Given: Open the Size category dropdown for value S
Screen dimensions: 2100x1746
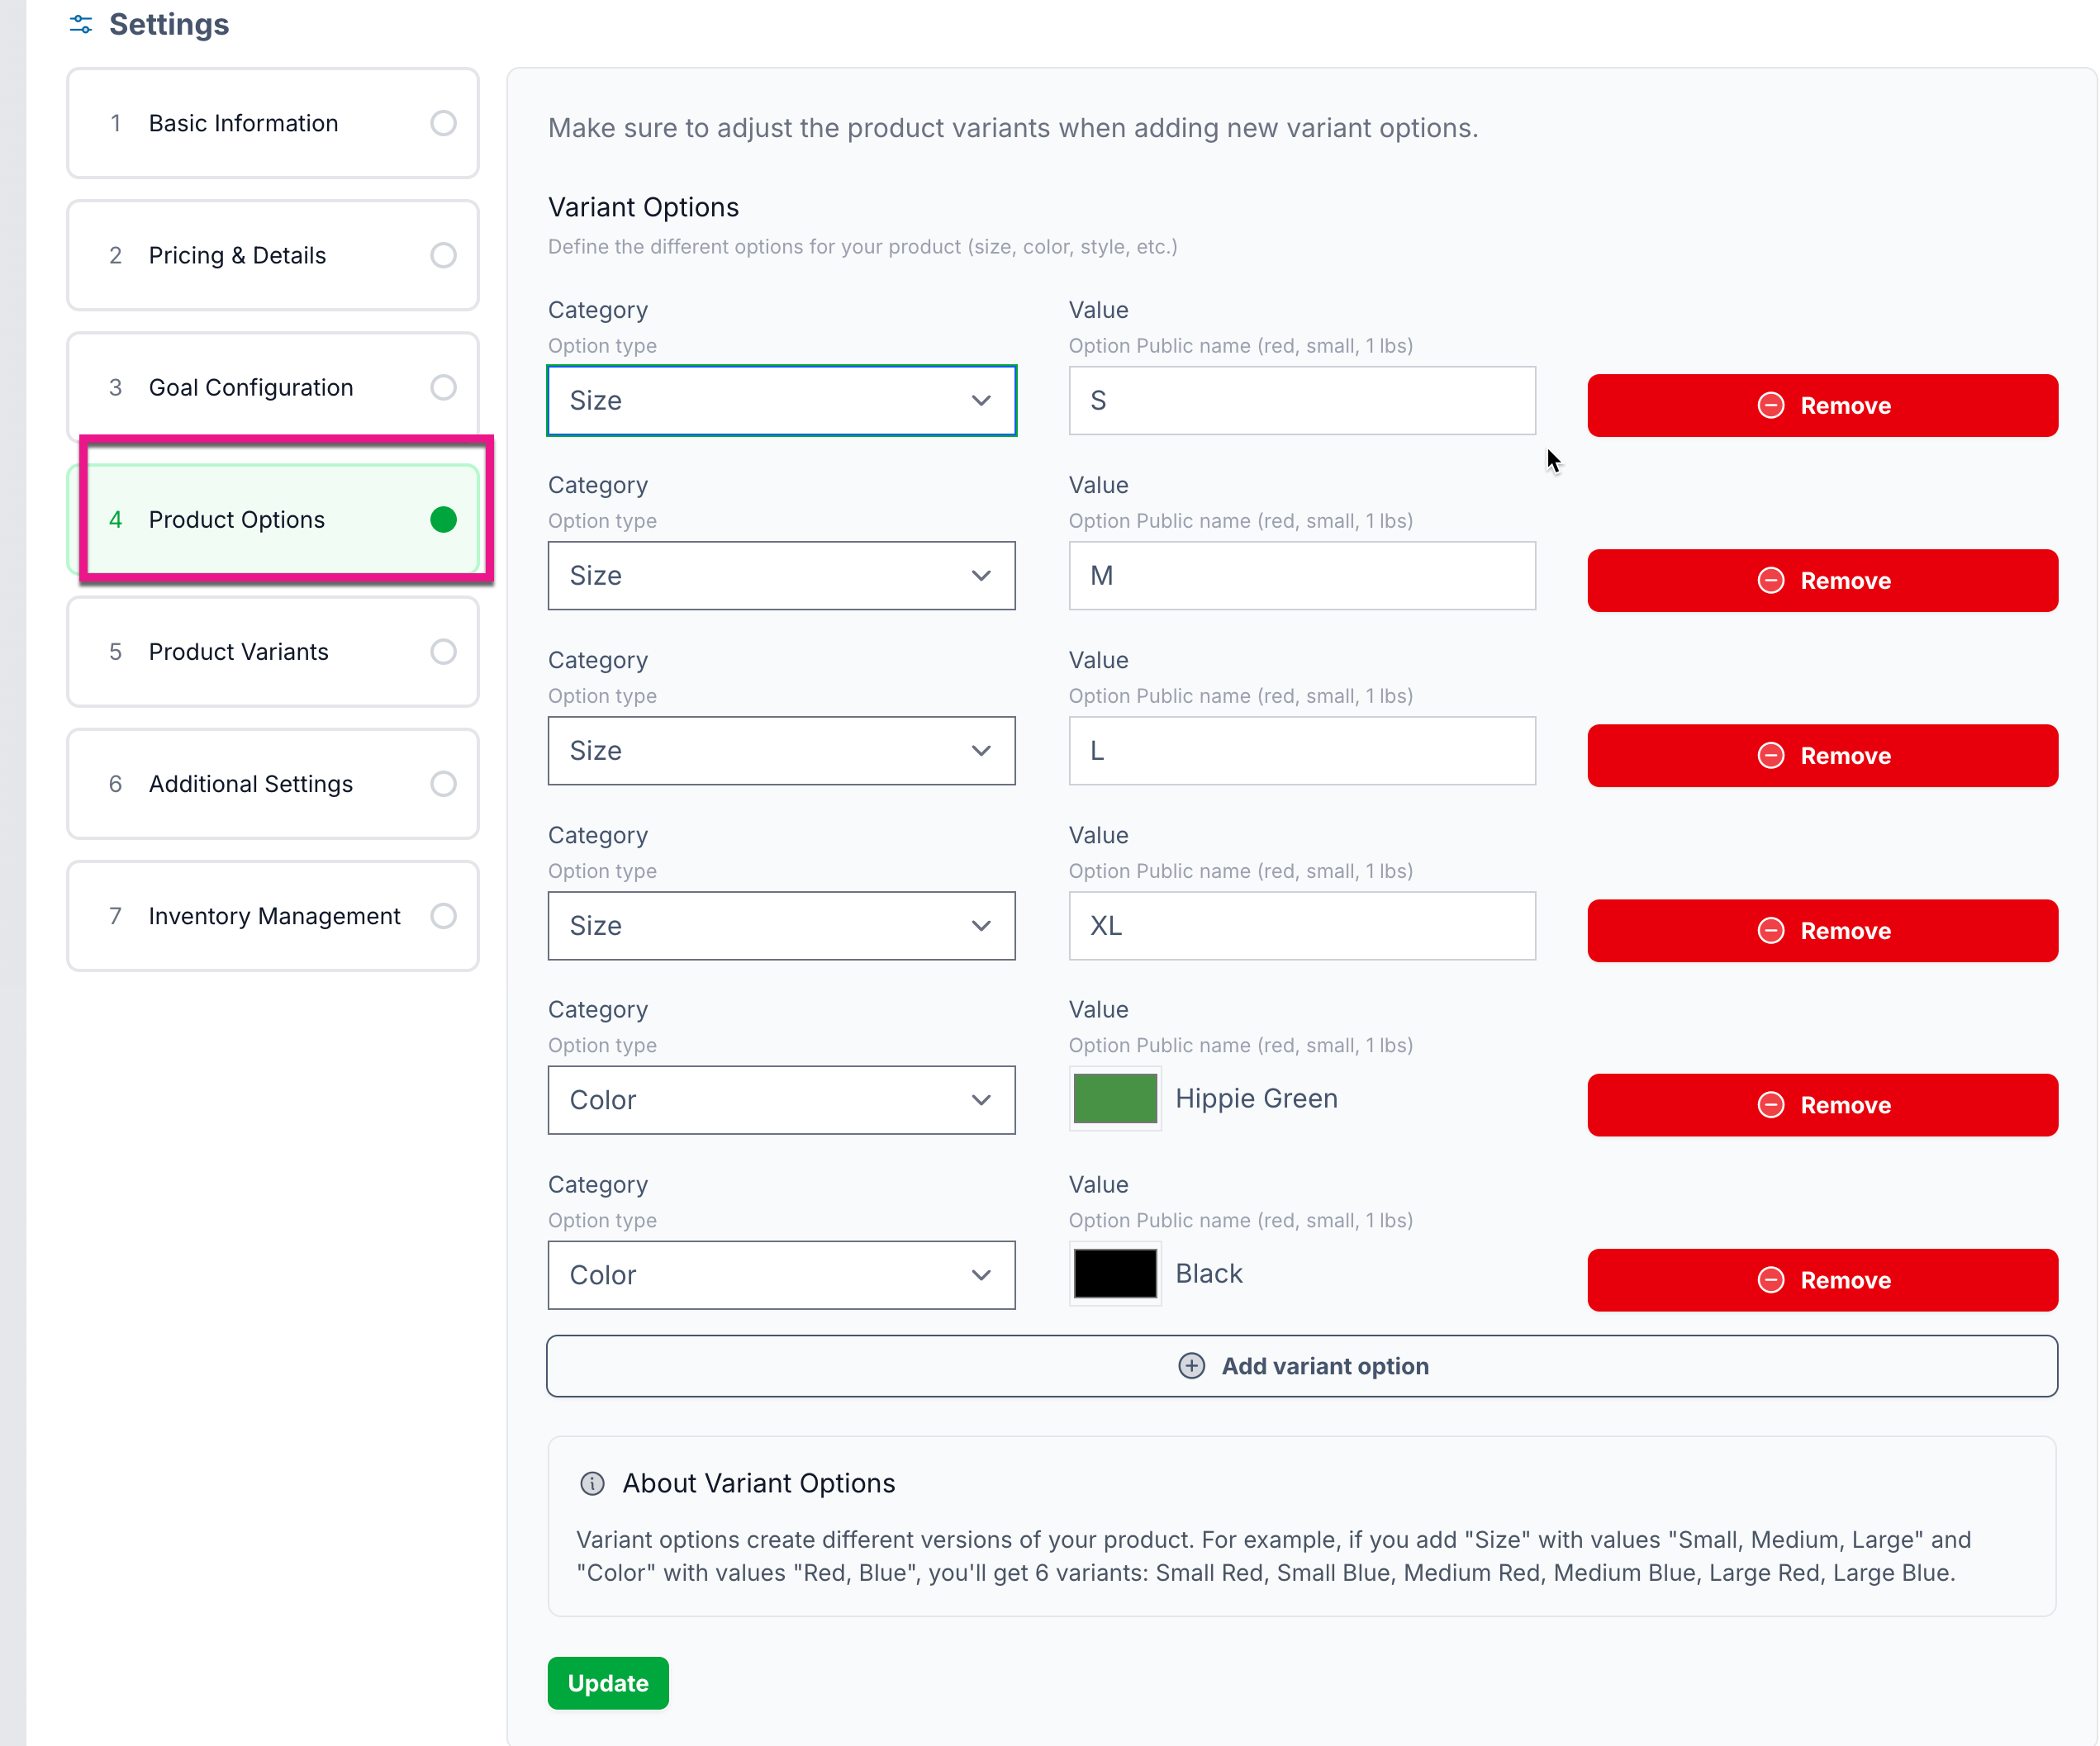Looking at the screenshot, I should pos(781,400).
